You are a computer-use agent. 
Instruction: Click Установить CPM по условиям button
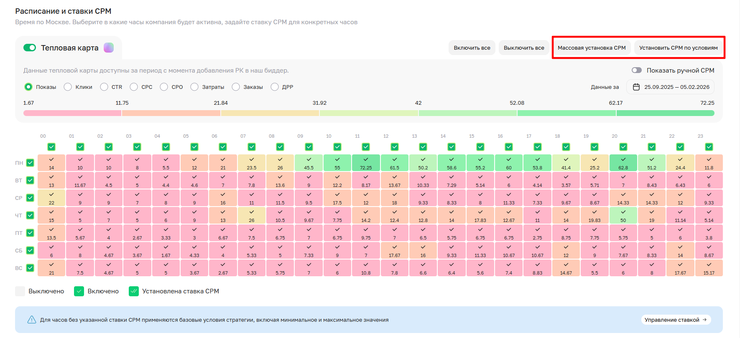click(x=678, y=48)
